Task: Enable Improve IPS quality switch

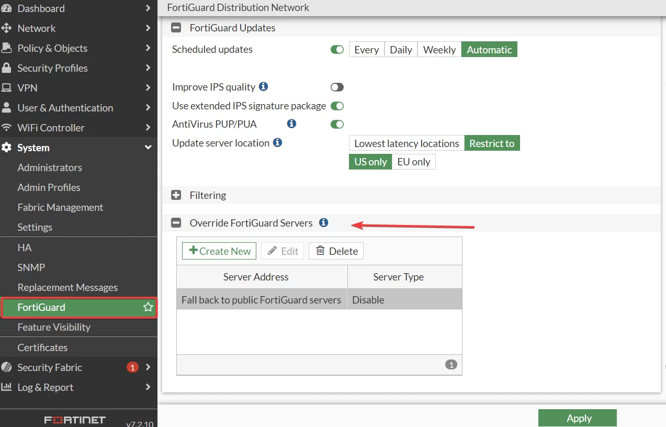Action: 337,87
